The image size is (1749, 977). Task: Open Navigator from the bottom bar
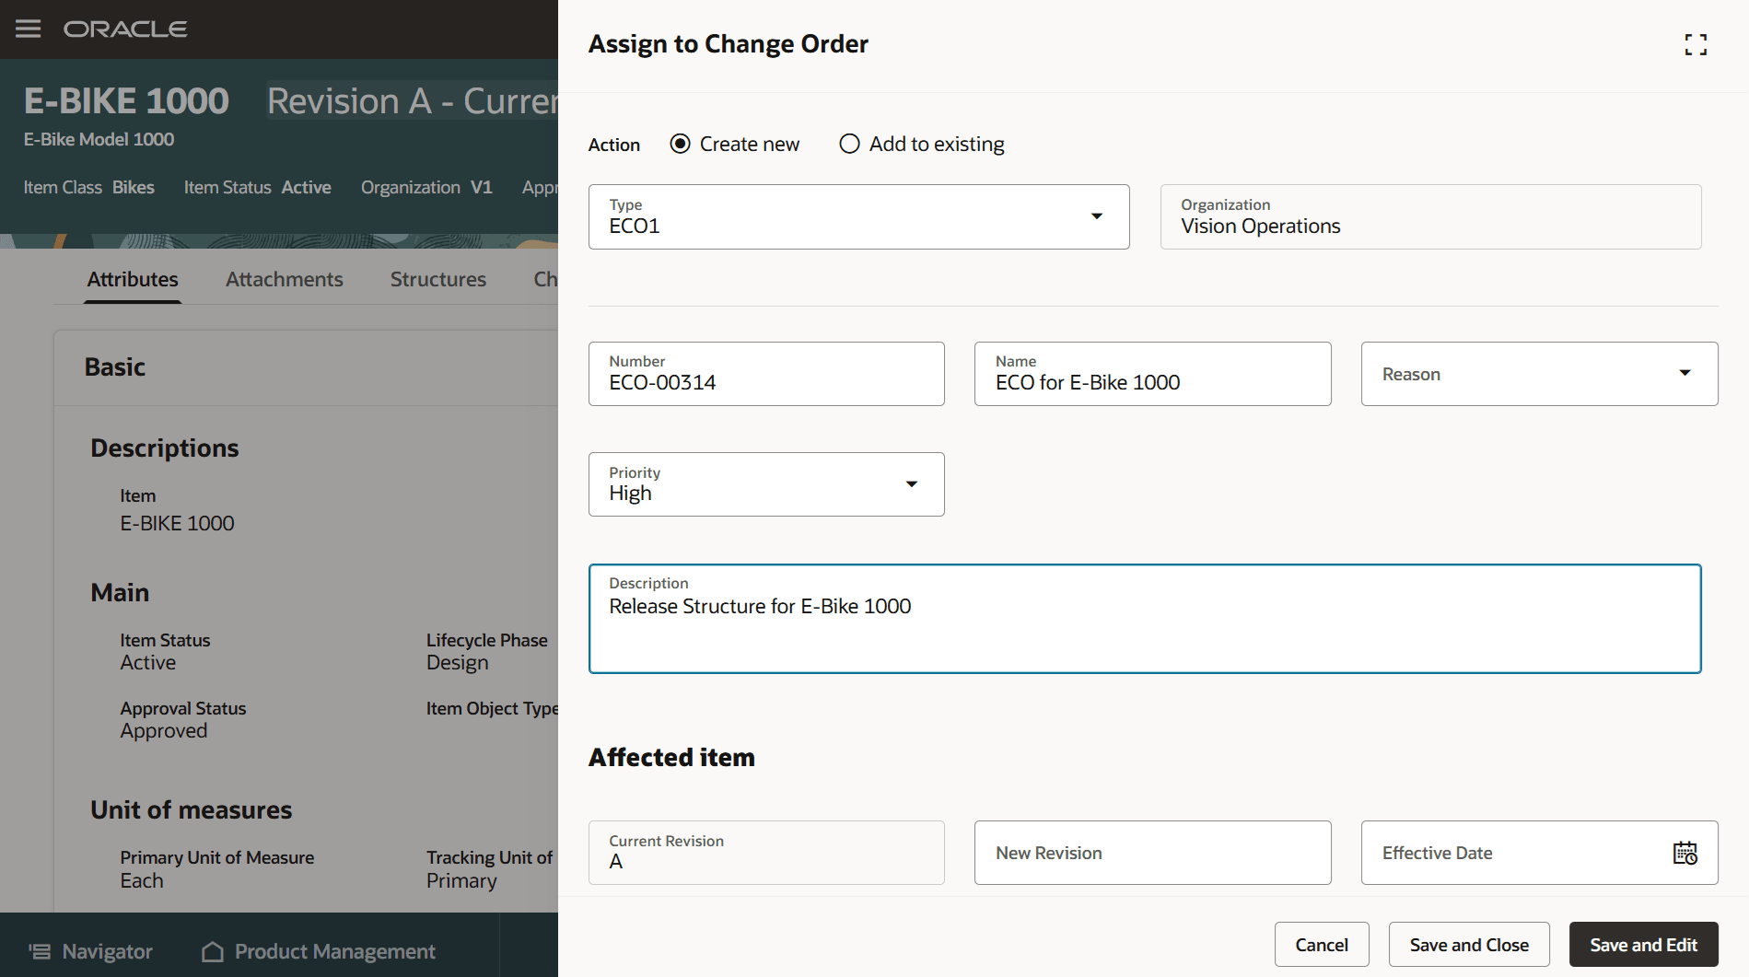(90, 951)
